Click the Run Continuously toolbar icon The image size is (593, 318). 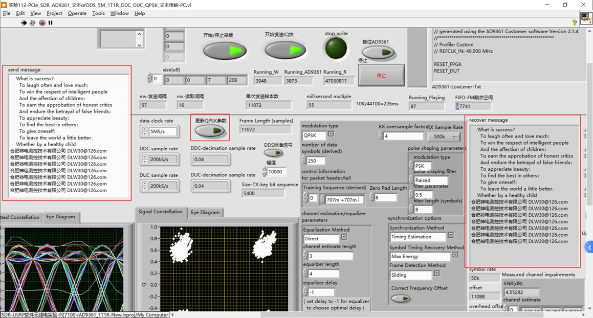[33, 23]
